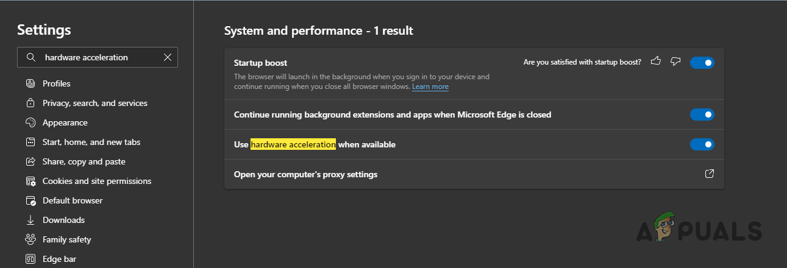Click the thumbs up feedback icon

(656, 62)
